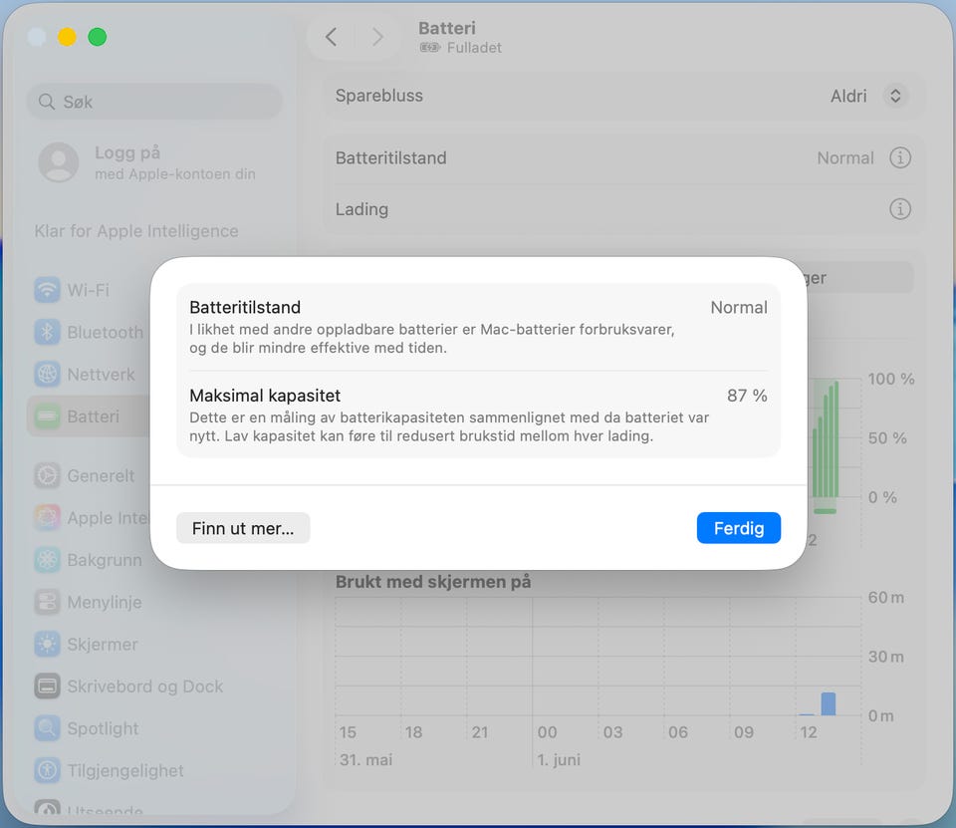Click the green zoom window button
Screen dimensions: 956x828
(x=97, y=37)
